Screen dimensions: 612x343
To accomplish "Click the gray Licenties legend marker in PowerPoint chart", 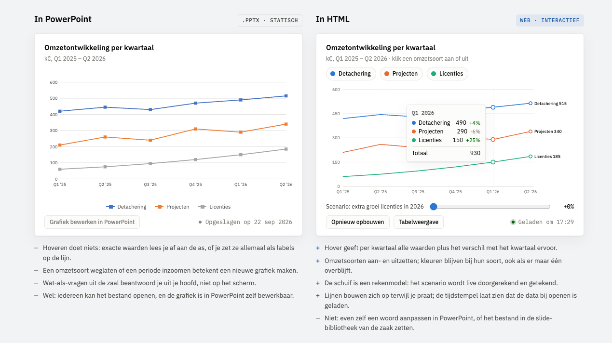I will (202, 207).
